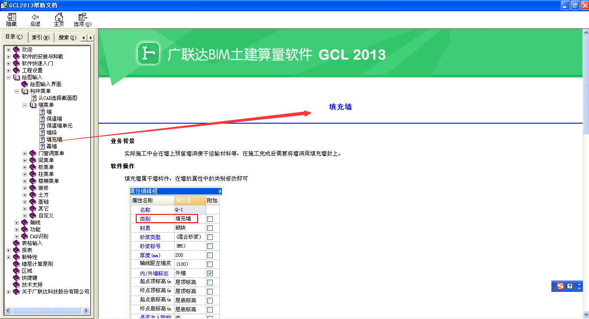Click the 工程设置 book icon
Image resolution: width=589 pixels, height=319 pixels.
point(16,70)
